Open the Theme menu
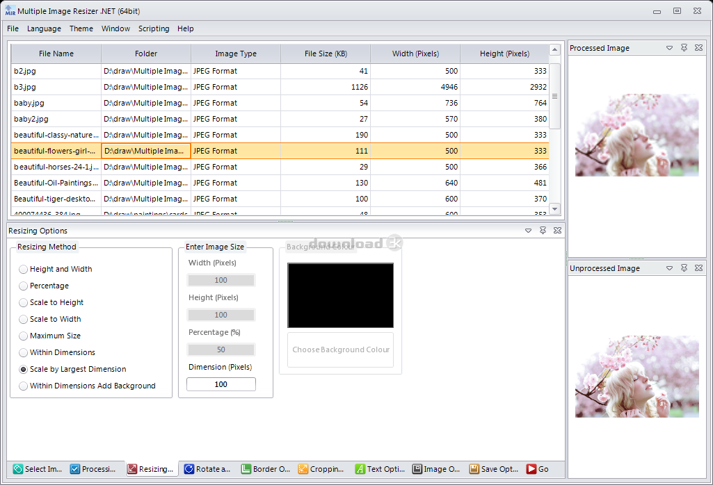 point(81,28)
